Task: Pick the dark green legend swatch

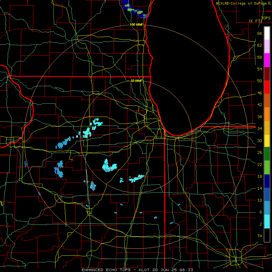Action: [267, 154]
